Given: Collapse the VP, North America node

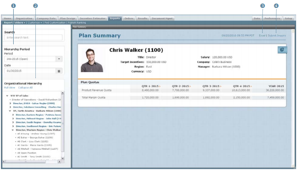Looking at the screenshot, I should point(10,111).
